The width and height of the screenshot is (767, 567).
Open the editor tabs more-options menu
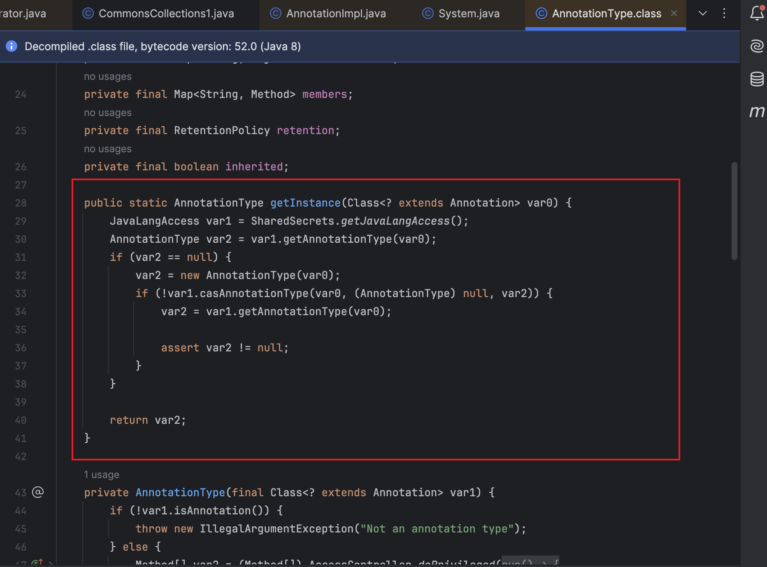[724, 14]
